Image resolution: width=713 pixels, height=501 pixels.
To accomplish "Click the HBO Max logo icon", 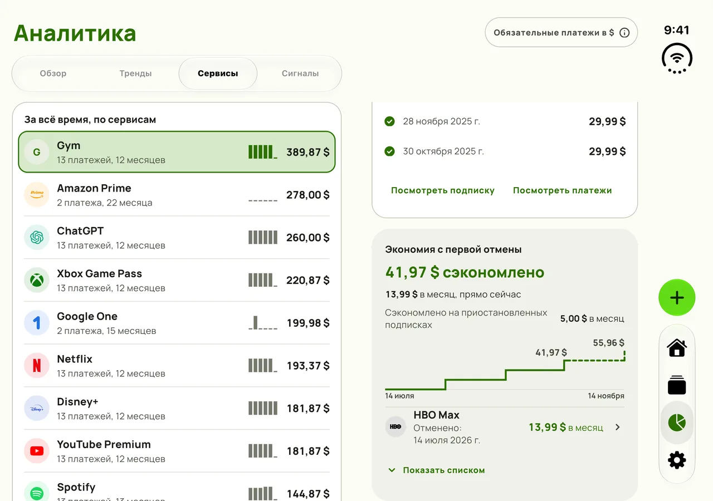I will click(395, 427).
